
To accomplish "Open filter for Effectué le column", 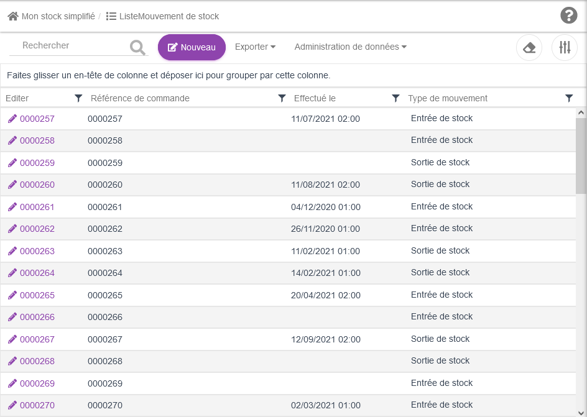I will pyautogui.click(x=395, y=98).
